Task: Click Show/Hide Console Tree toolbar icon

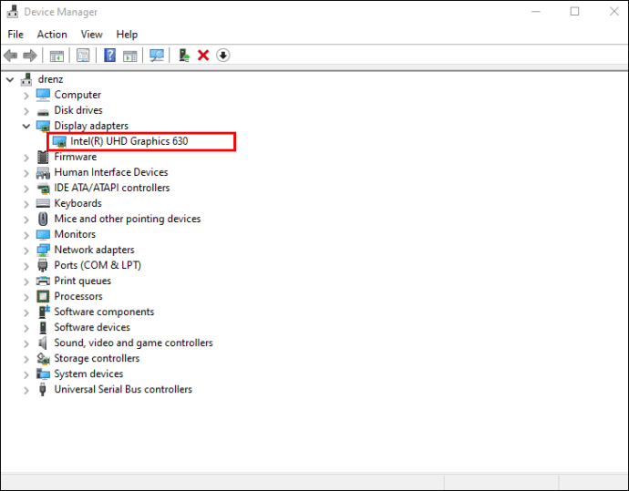Action: tap(57, 56)
